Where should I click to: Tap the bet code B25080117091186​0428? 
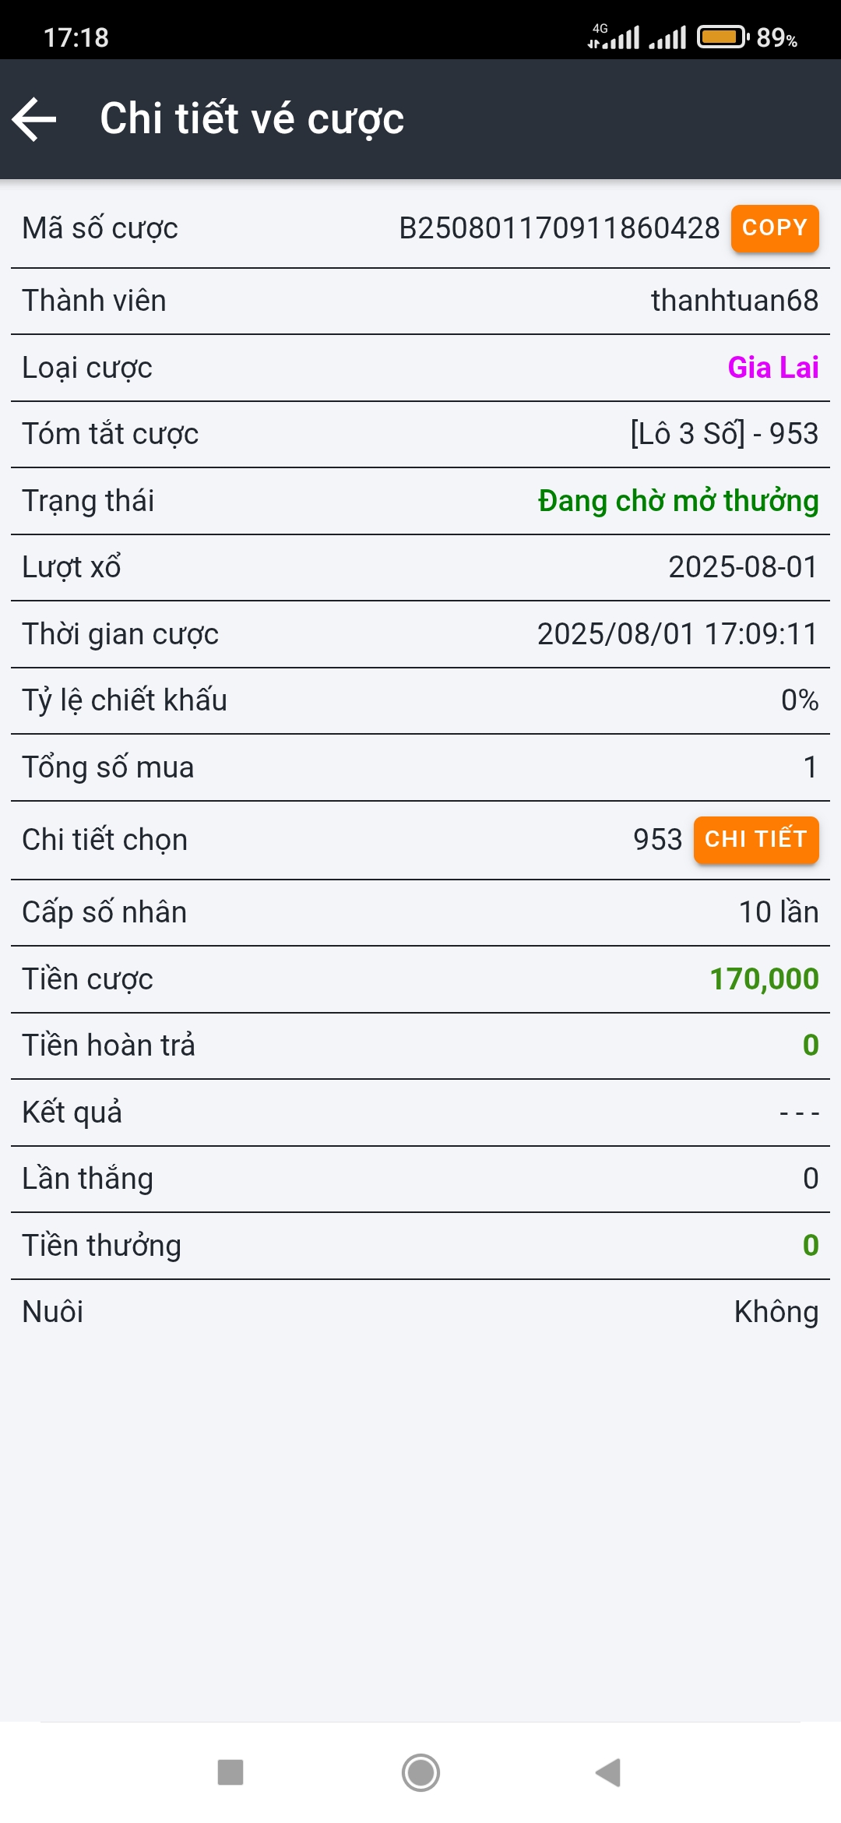point(559,228)
